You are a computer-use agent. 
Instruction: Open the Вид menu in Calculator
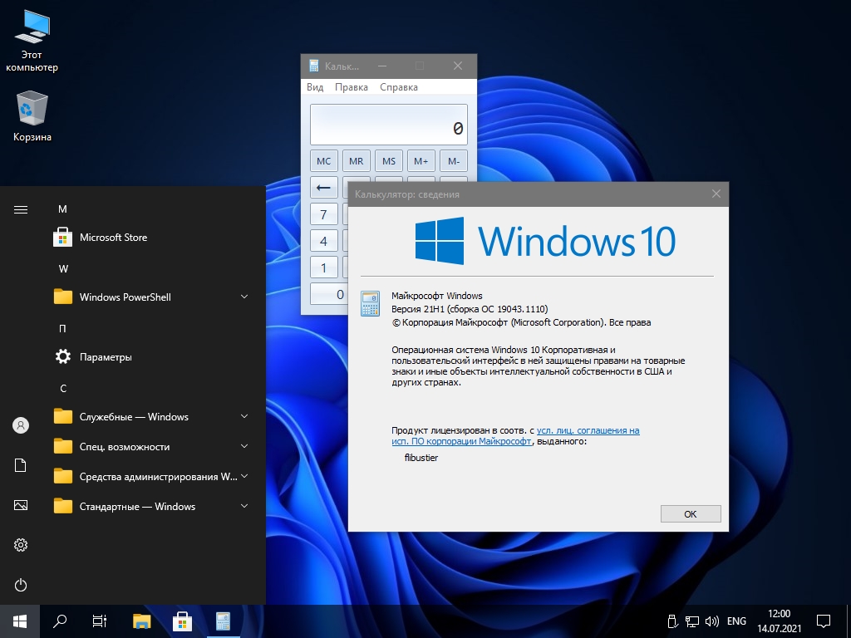(x=315, y=87)
